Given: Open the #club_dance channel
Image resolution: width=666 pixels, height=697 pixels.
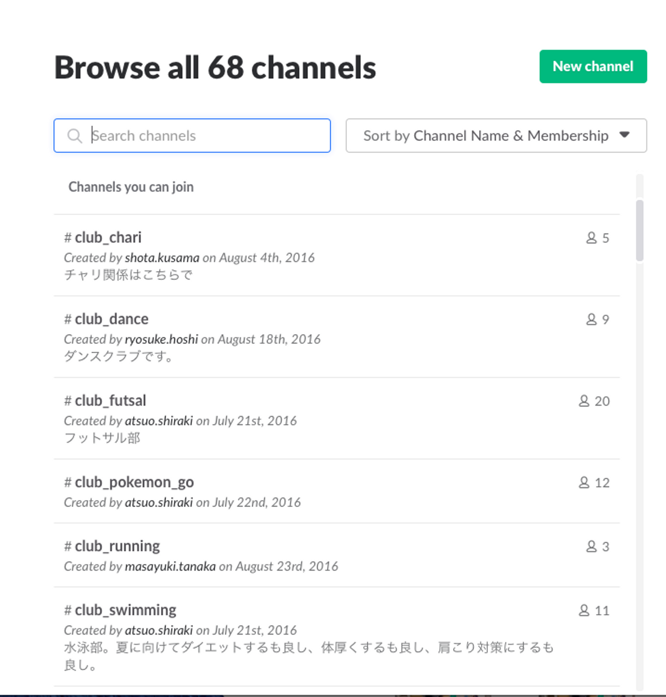Looking at the screenshot, I should click(x=111, y=319).
